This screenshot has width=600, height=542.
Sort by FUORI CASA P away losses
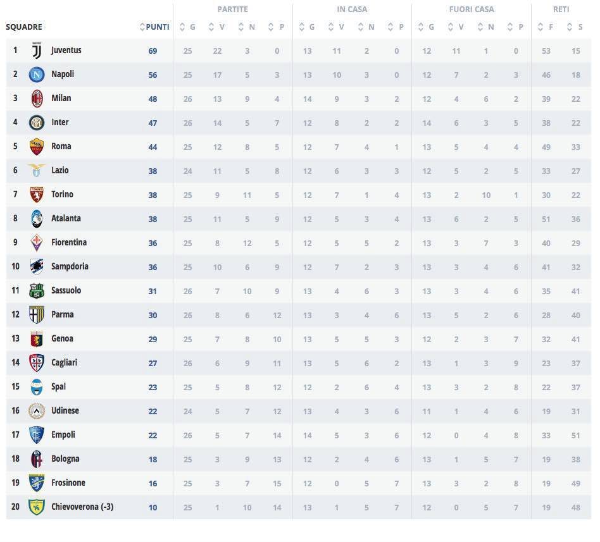click(x=511, y=27)
